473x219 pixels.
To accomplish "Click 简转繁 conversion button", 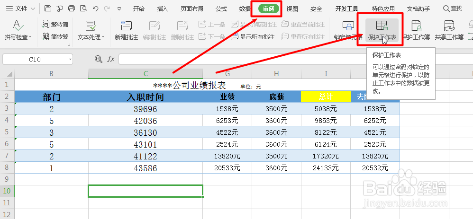I will coord(55,37).
